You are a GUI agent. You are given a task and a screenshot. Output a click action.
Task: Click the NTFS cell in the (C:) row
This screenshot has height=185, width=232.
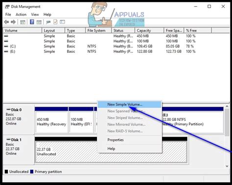click(x=92, y=46)
